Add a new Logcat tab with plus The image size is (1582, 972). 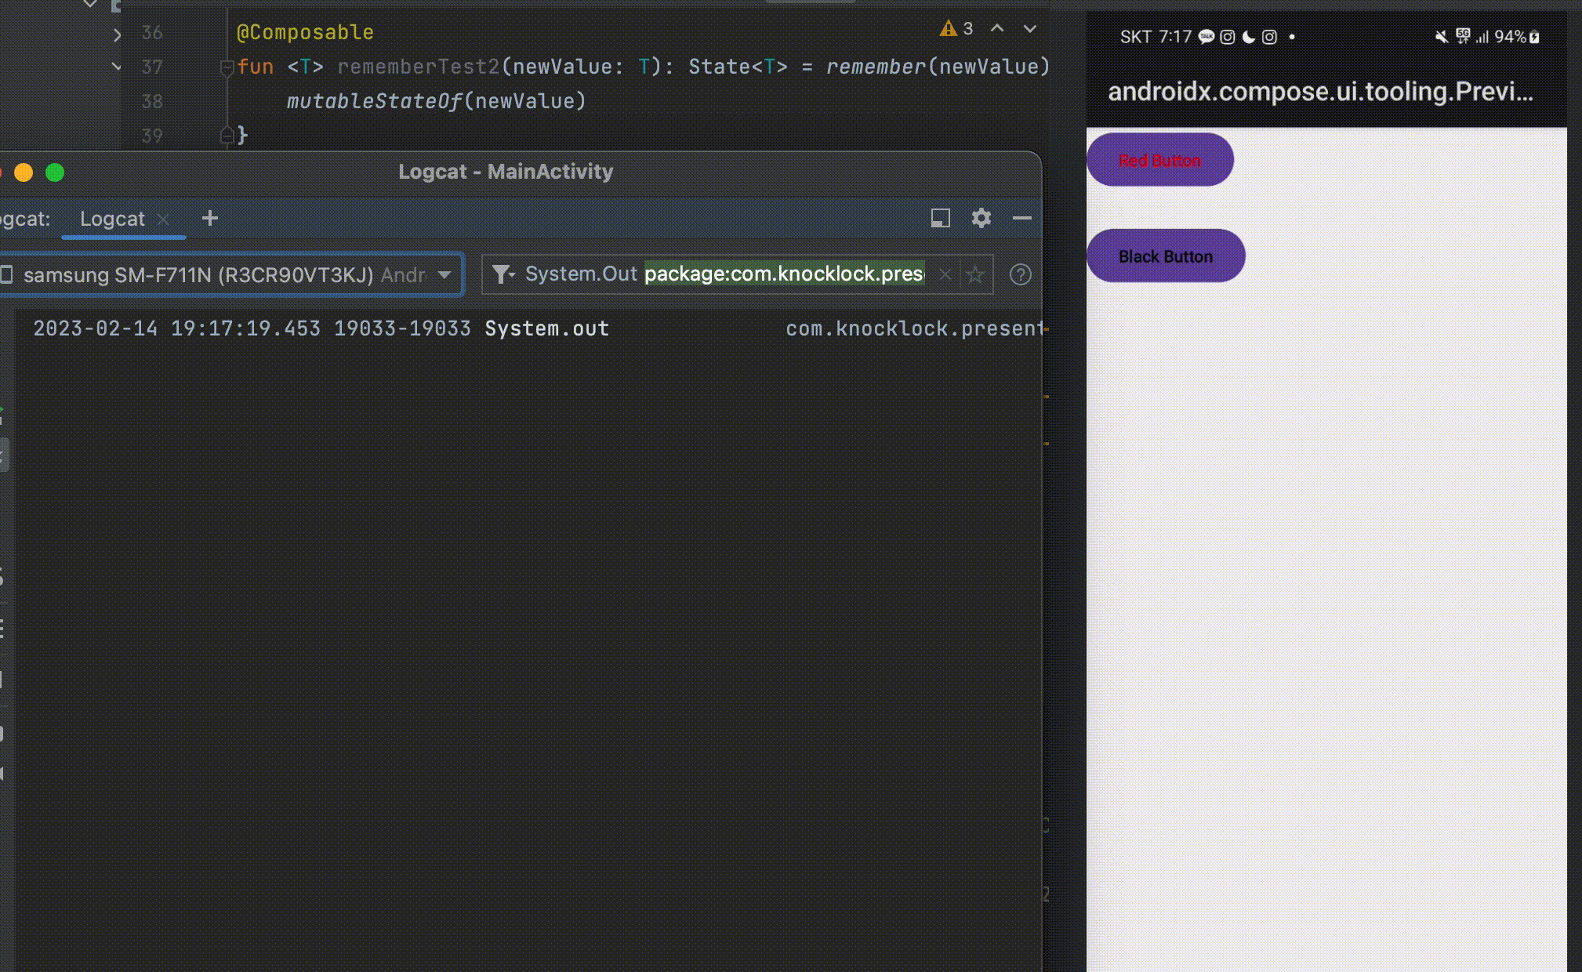pyautogui.click(x=209, y=218)
